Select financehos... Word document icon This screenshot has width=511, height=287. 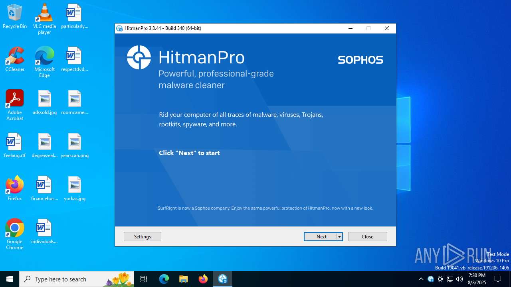click(44, 189)
